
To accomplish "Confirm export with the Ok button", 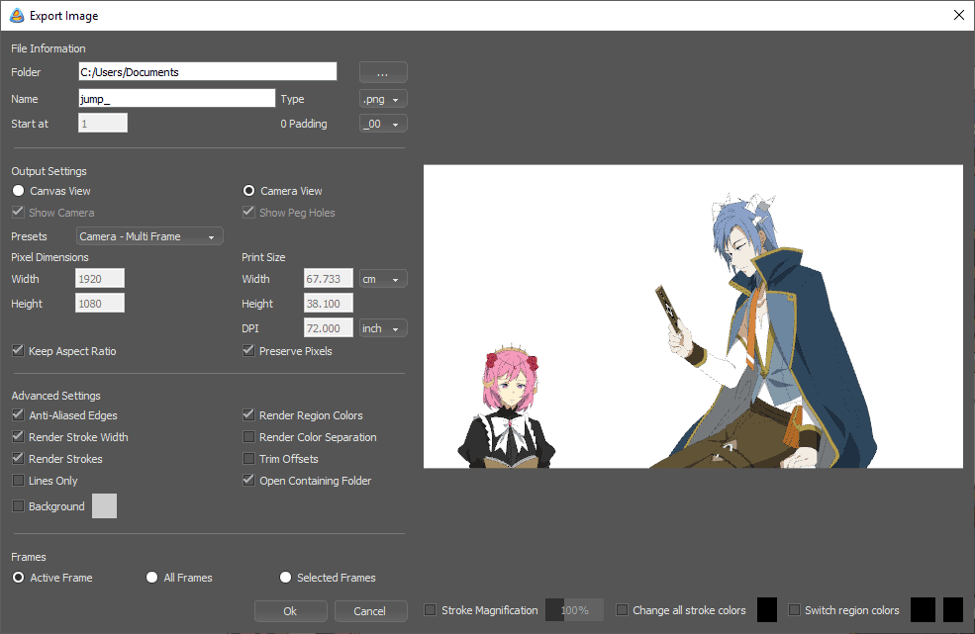I will 290,611.
